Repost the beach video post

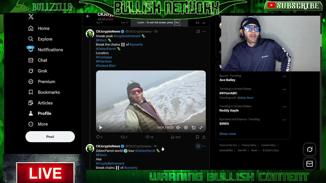(x=124, y=137)
